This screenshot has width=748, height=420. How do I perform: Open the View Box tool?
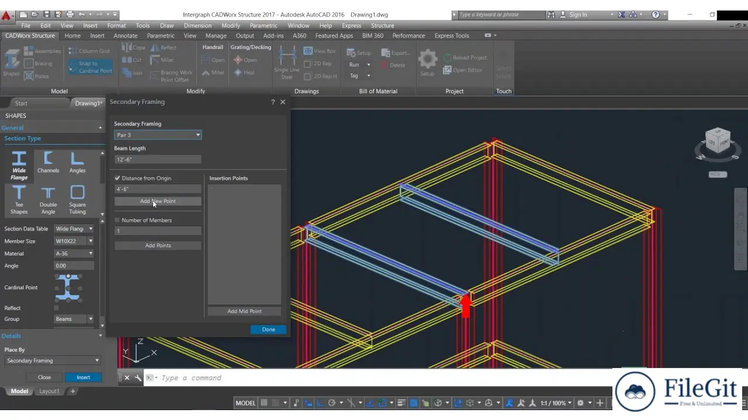320,51
